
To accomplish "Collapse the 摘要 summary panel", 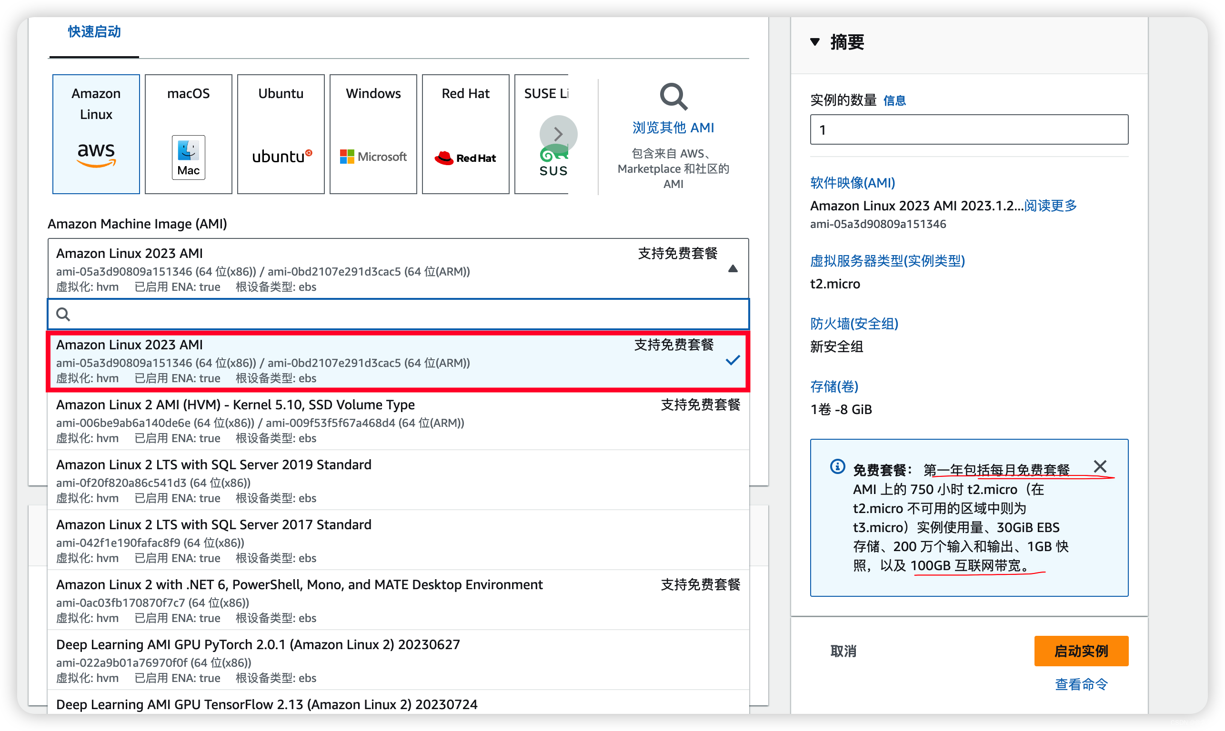I will tap(815, 42).
